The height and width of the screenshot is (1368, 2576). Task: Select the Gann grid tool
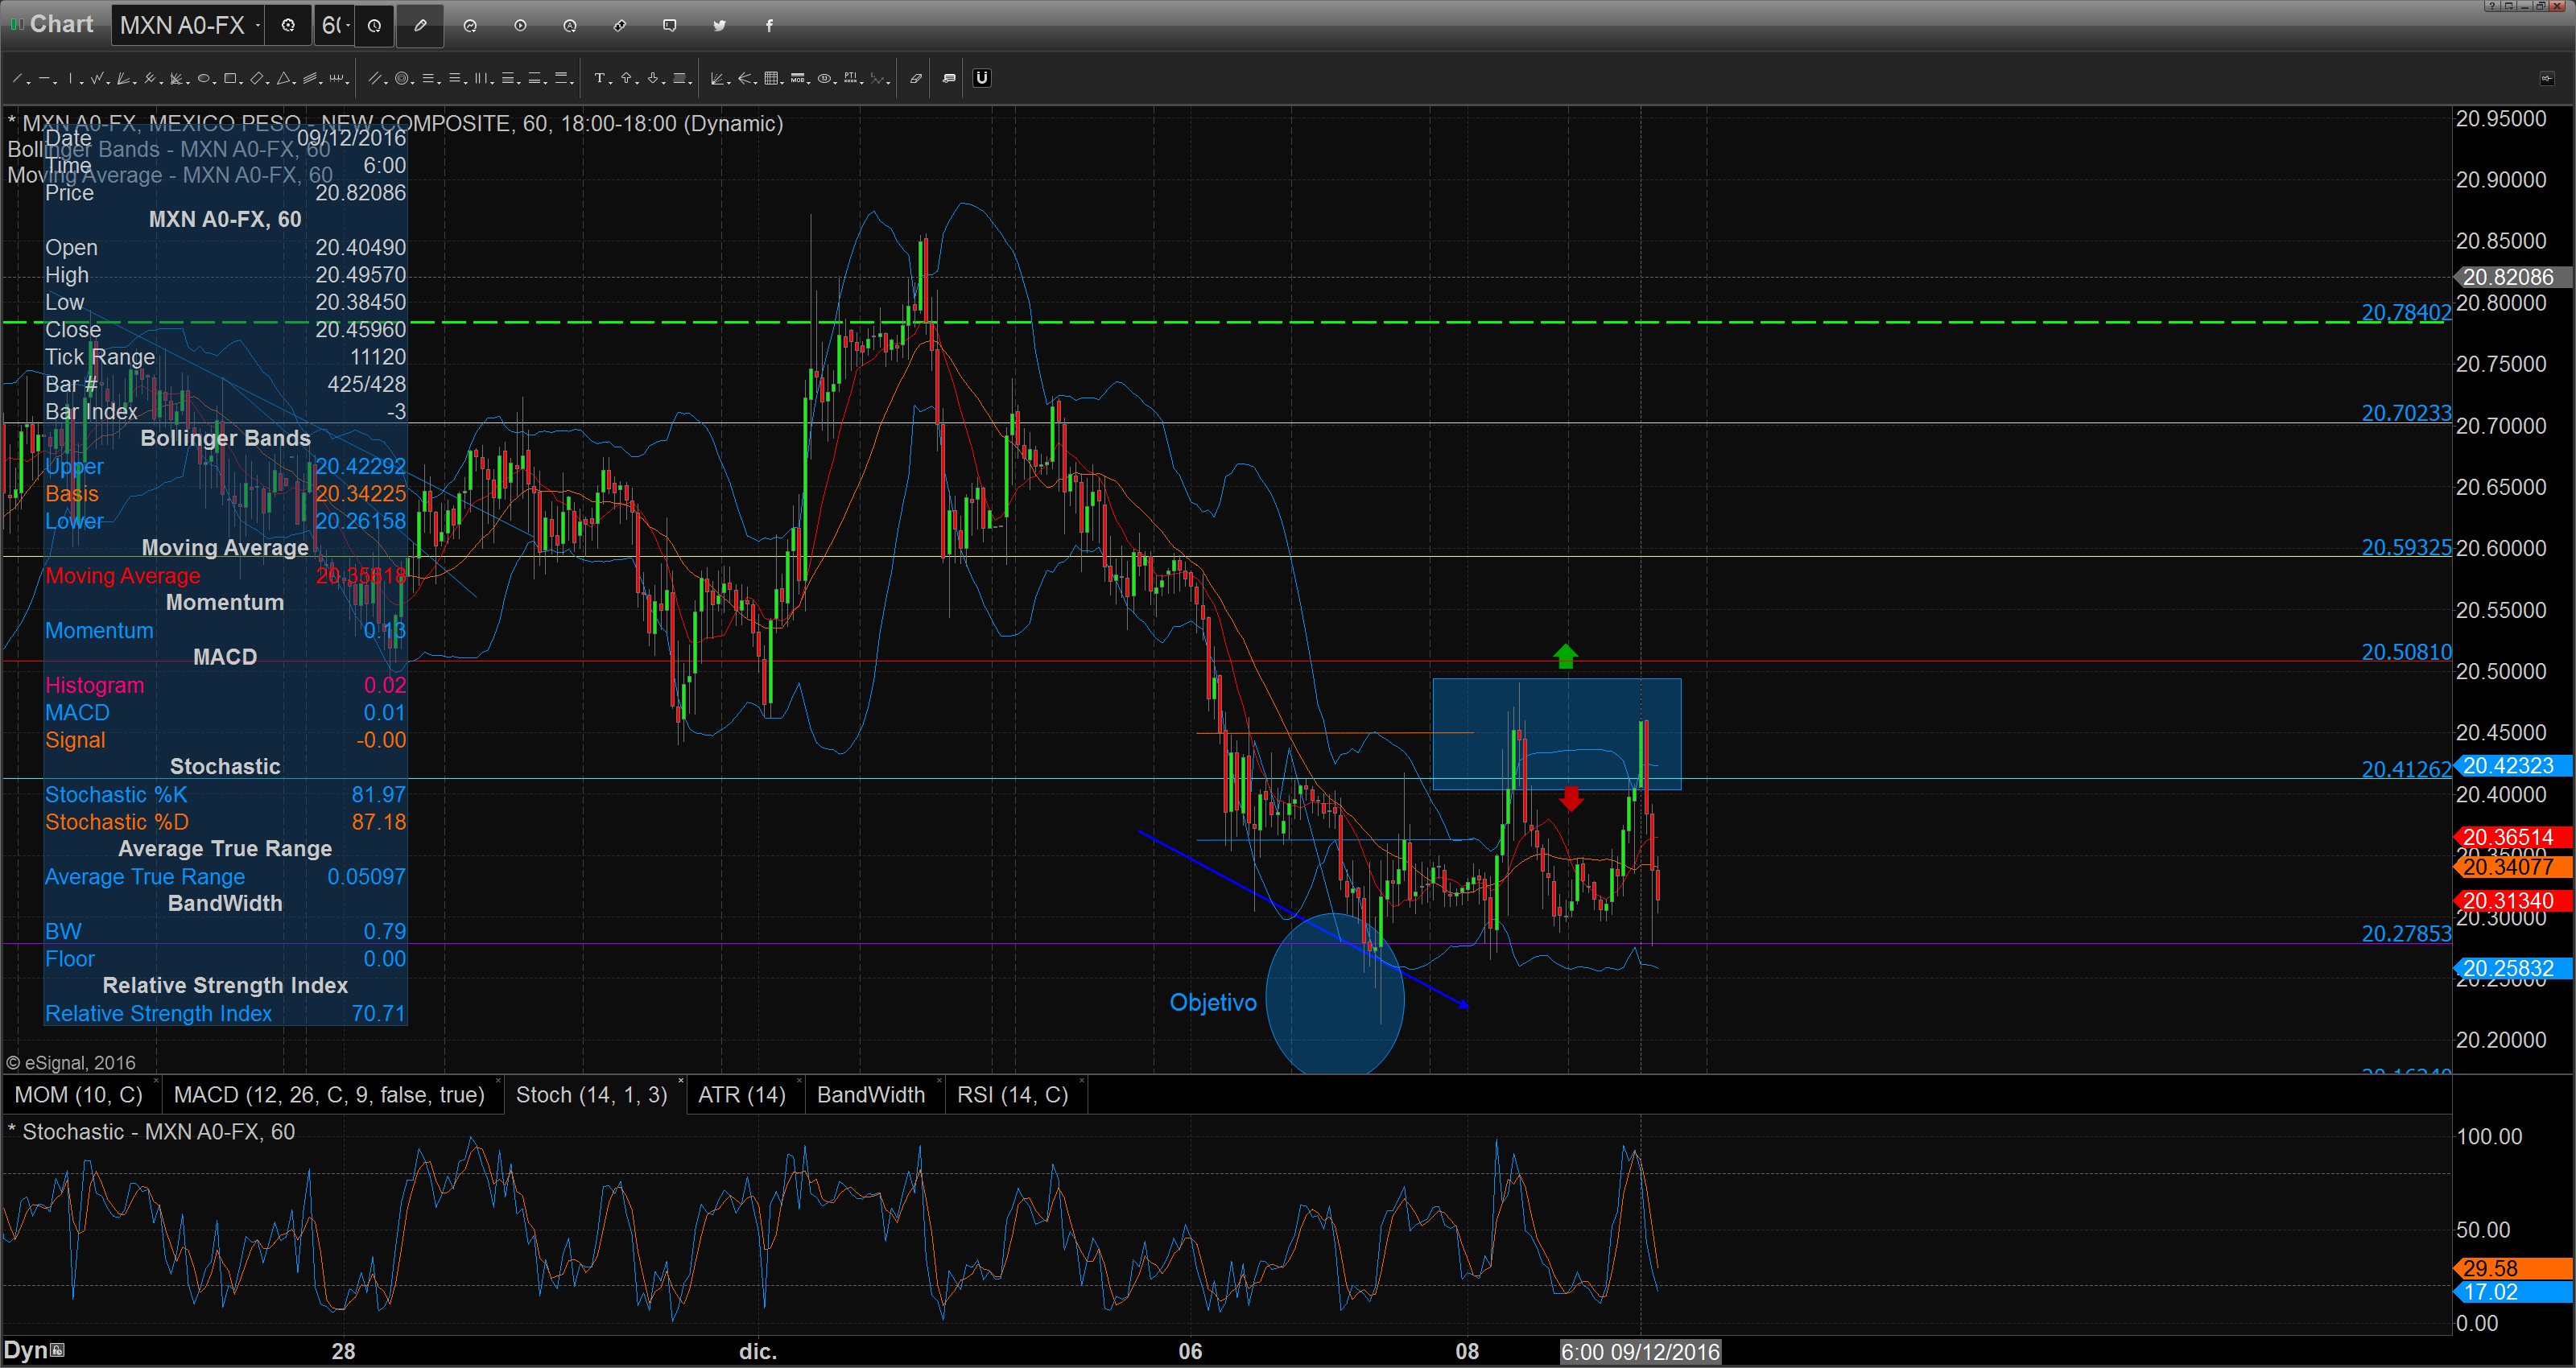[771, 78]
